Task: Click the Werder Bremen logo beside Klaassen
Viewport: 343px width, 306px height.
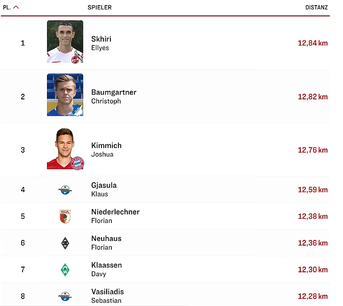Action: (65, 269)
